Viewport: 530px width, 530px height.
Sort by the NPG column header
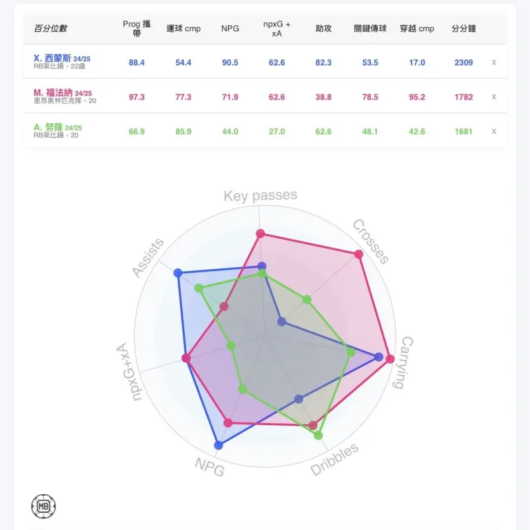tap(230, 29)
